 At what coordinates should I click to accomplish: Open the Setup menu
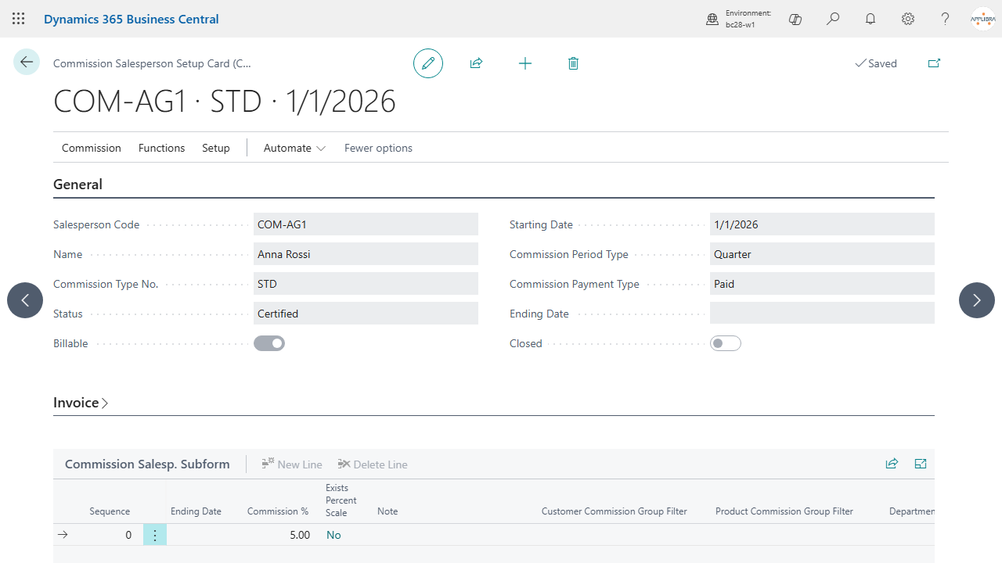coord(216,148)
